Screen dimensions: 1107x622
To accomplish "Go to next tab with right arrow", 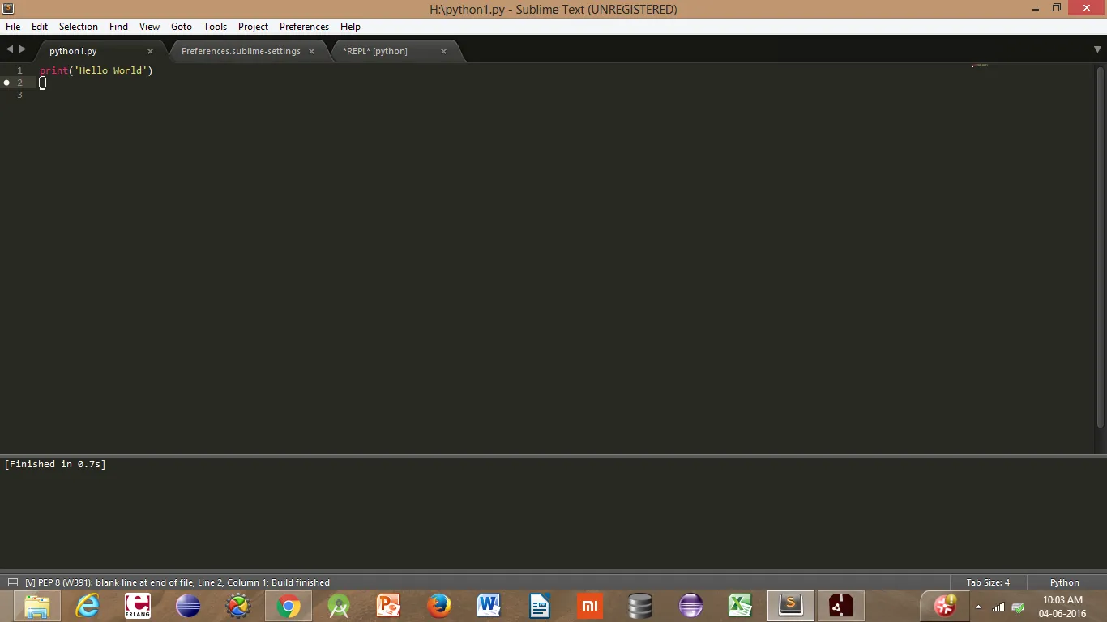I will coord(23,49).
